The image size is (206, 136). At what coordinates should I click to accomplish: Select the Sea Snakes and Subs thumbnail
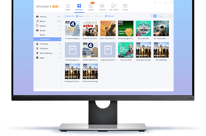(x=143, y=50)
